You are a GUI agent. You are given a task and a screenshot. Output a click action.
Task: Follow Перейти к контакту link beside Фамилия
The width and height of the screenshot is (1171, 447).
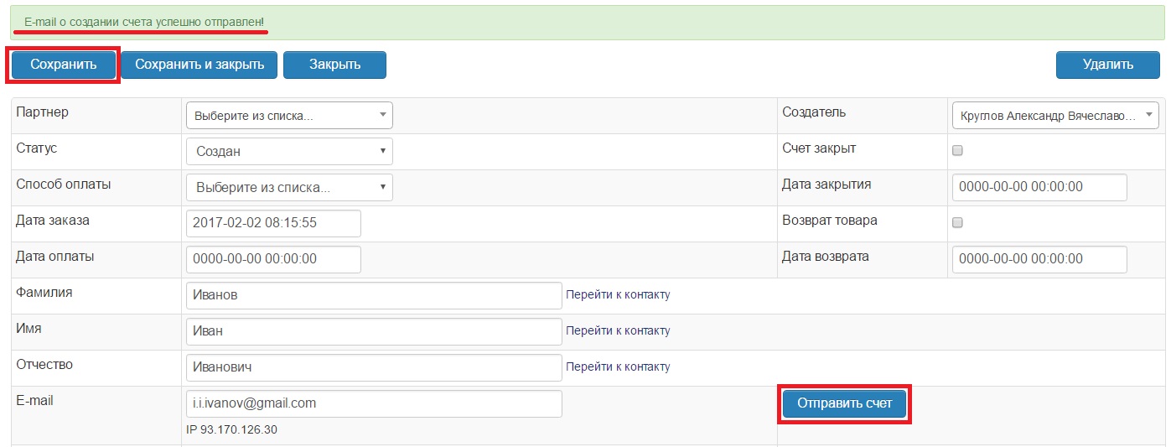619,295
